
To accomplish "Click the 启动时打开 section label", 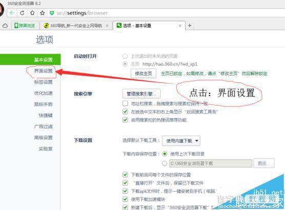I will 85,56.
